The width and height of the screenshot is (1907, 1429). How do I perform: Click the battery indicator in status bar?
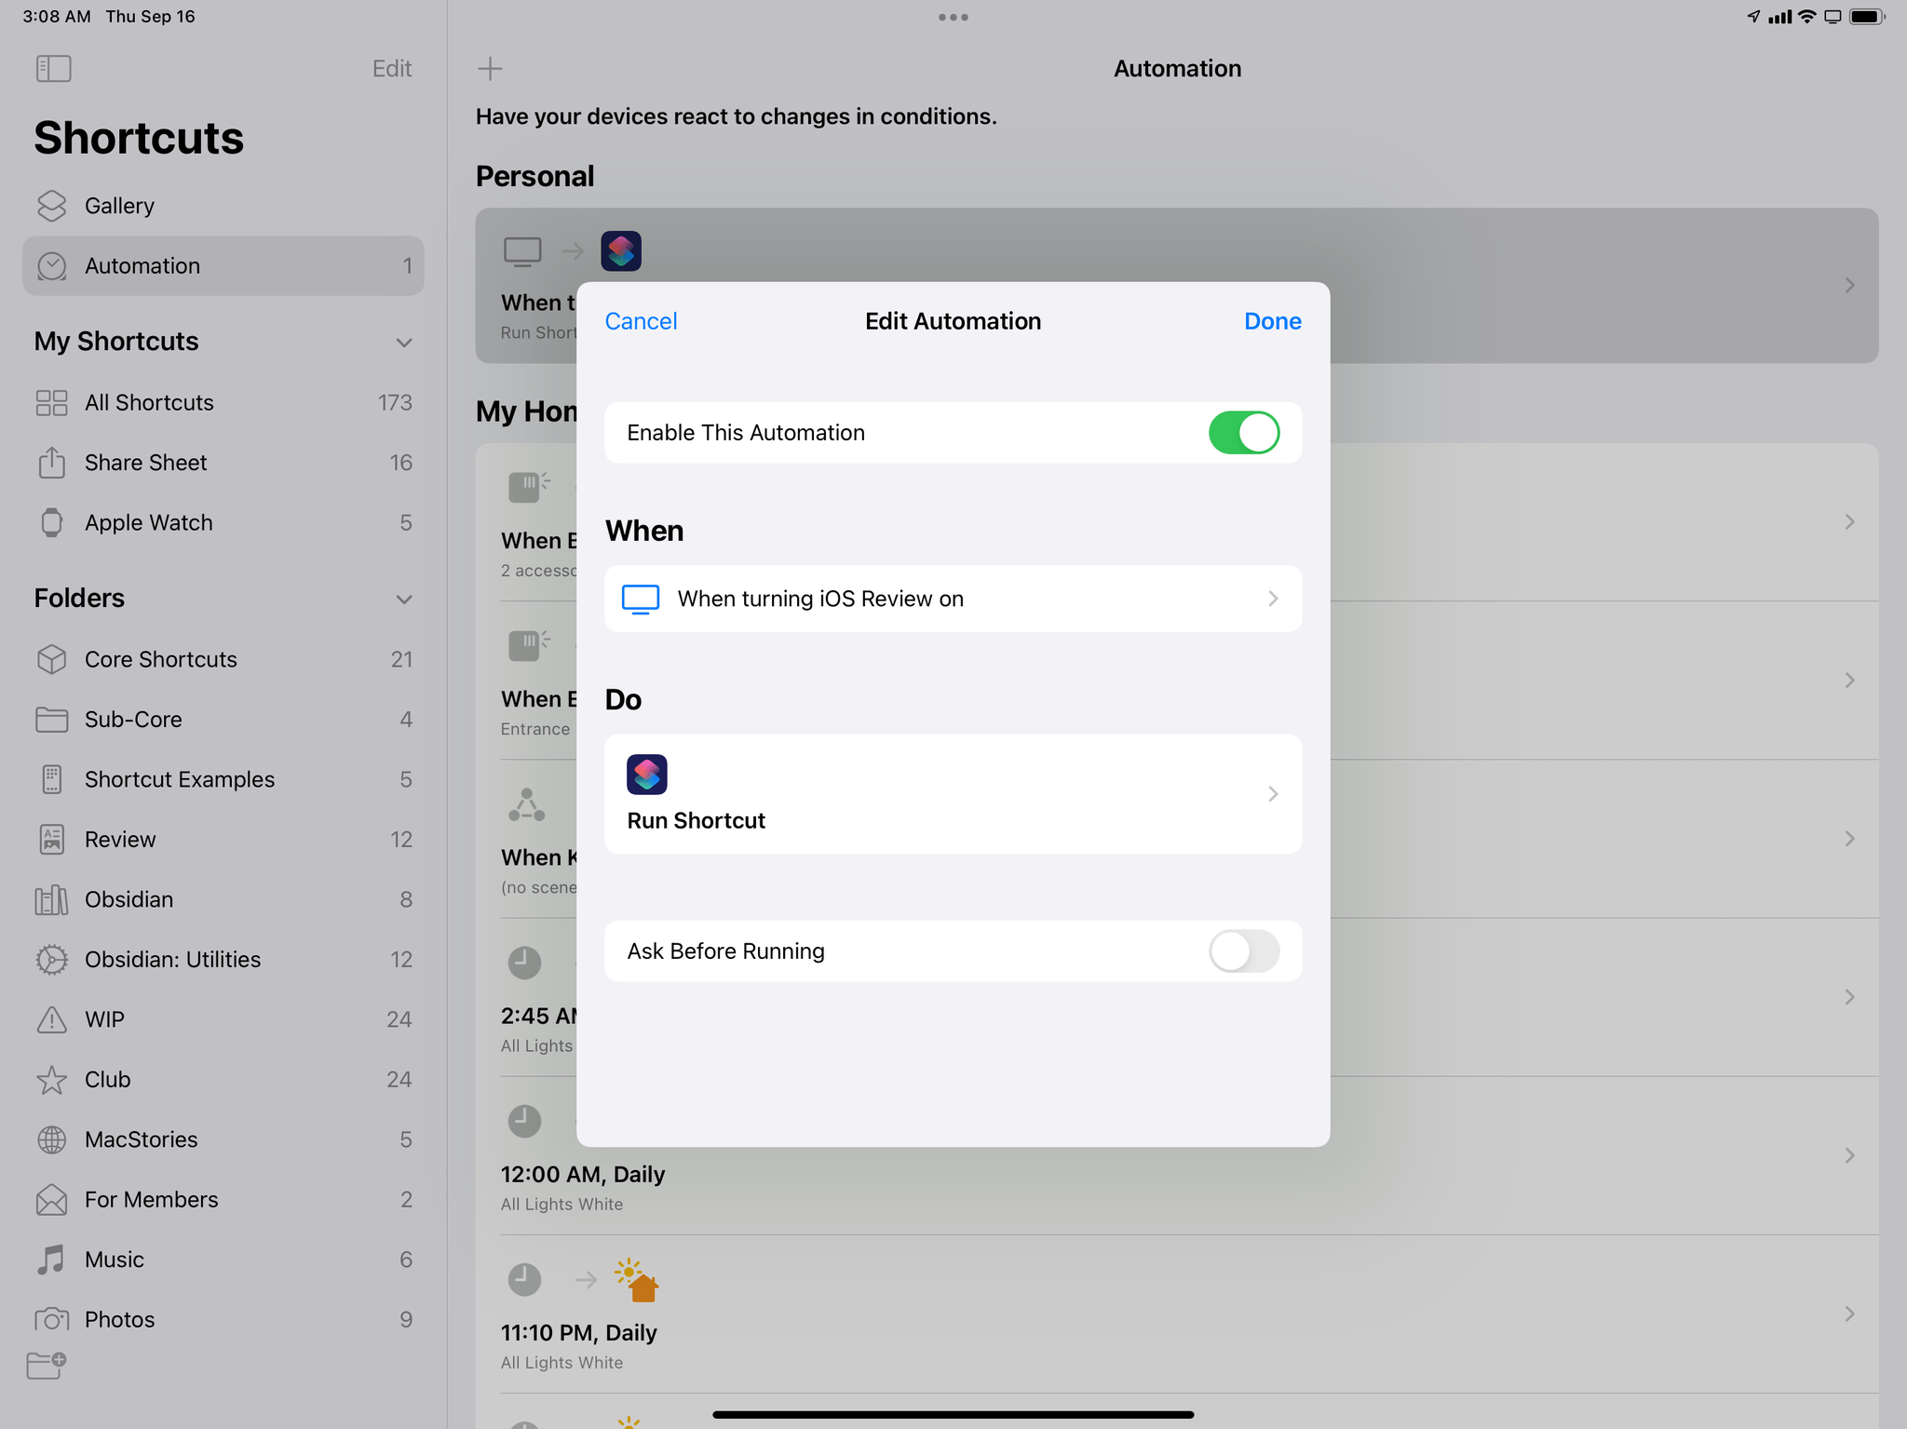(x=1868, y=17)
